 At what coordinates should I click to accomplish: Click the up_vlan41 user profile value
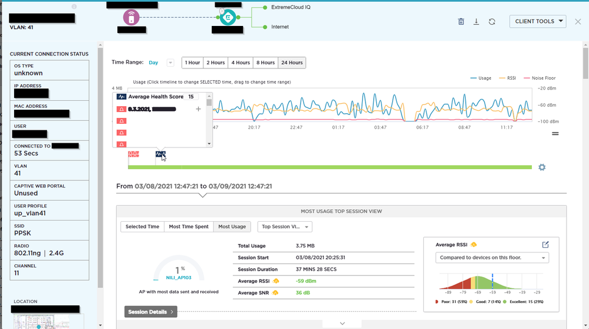[x=29, y=213]
